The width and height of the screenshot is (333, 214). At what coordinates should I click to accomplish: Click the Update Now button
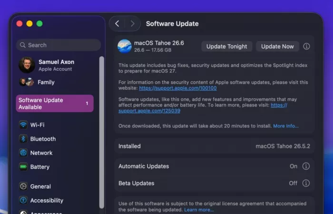pos(277,46)
